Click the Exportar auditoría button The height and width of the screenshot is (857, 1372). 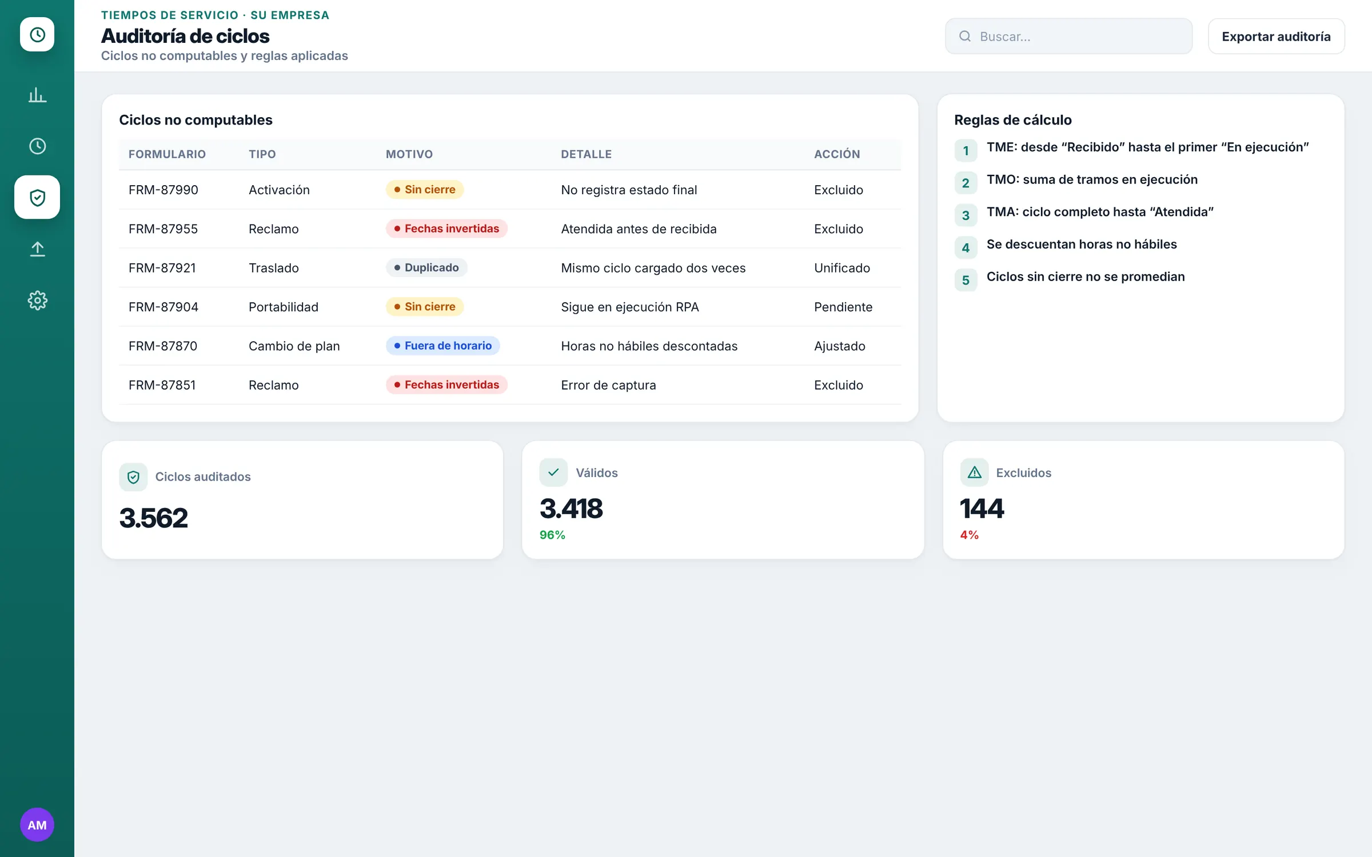(1276, 37)
